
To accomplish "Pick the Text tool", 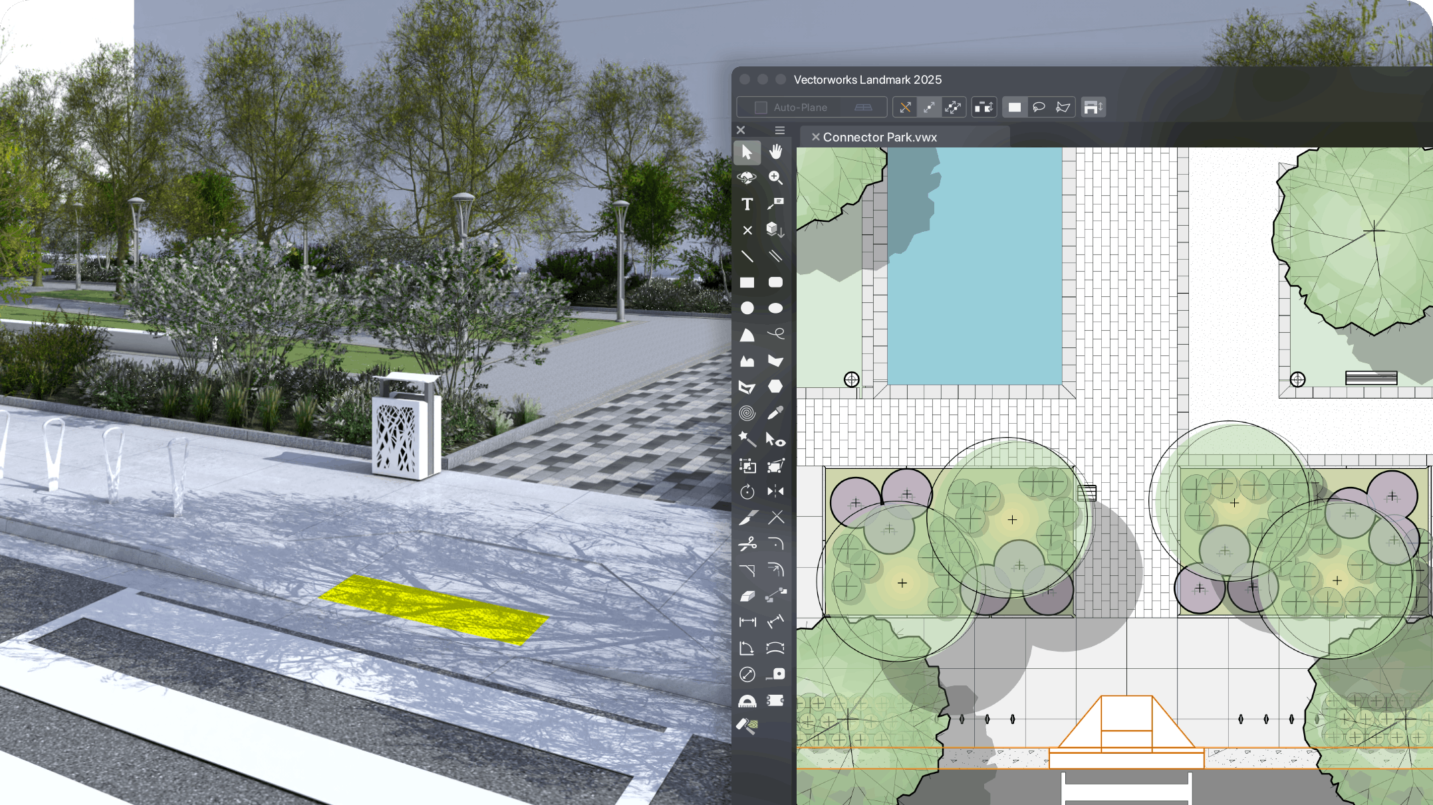I will click(x=747, y=205).
